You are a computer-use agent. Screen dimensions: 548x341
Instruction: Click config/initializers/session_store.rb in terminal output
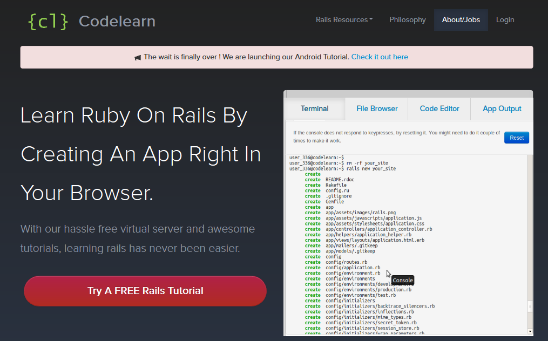tap(372, 329)
